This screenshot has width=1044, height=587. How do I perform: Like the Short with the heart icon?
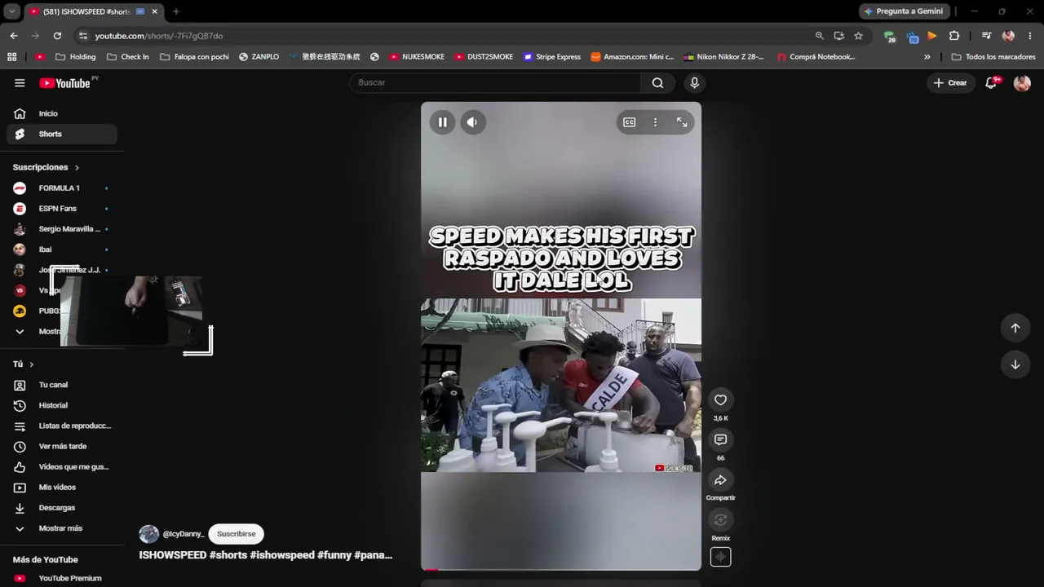pos(720,399)
